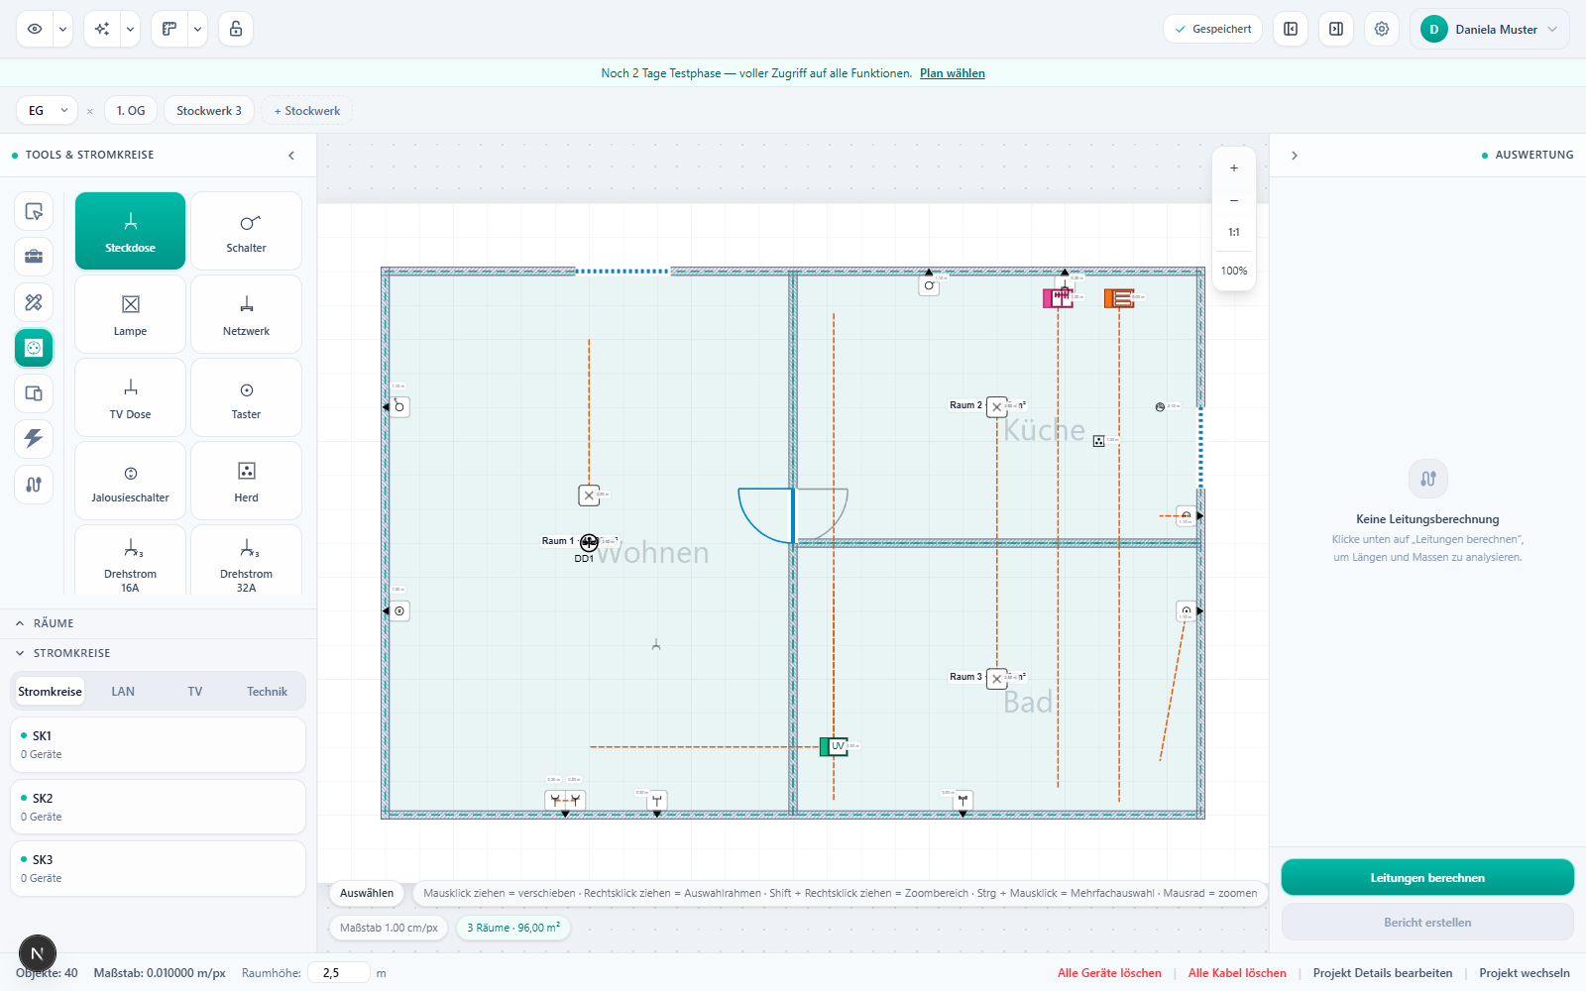Toggle the lock icon in top toolbar
Image resolution: width=1586 pixels, height=991 pixels.
pos(236,29)
